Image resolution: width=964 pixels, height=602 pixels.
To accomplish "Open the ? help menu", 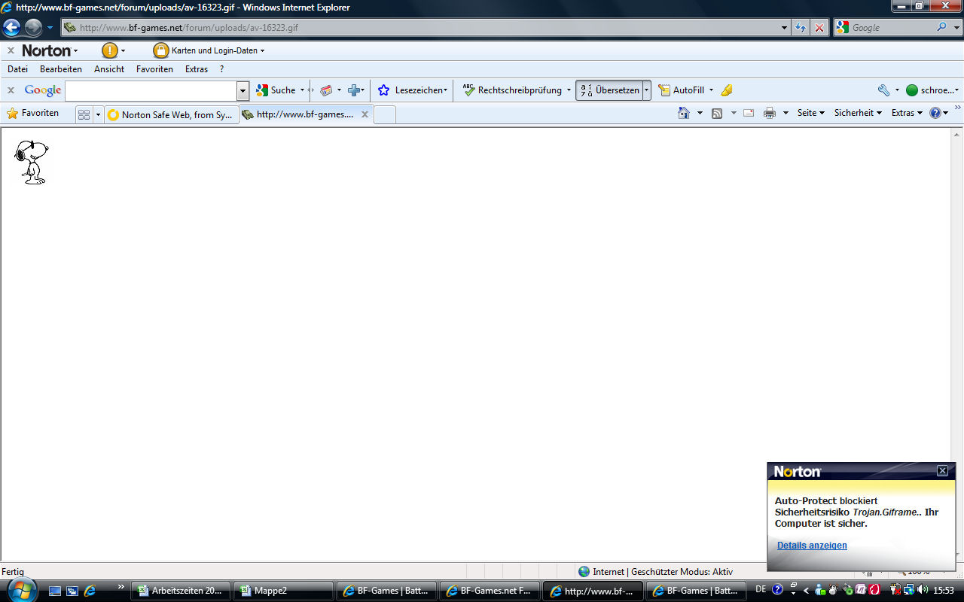I will point(221,69).
